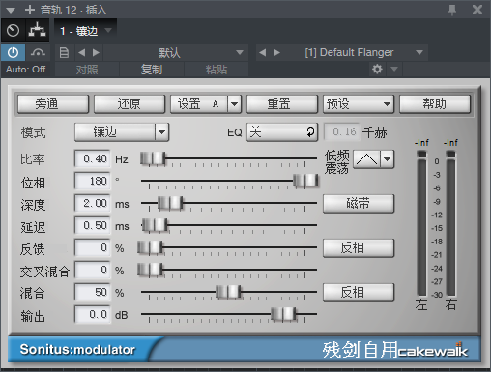Viewport: 491px width, 372px height.
Task: Click the 深度 depth slider handle
Action: pyautogui.click(x=170, y=203)
